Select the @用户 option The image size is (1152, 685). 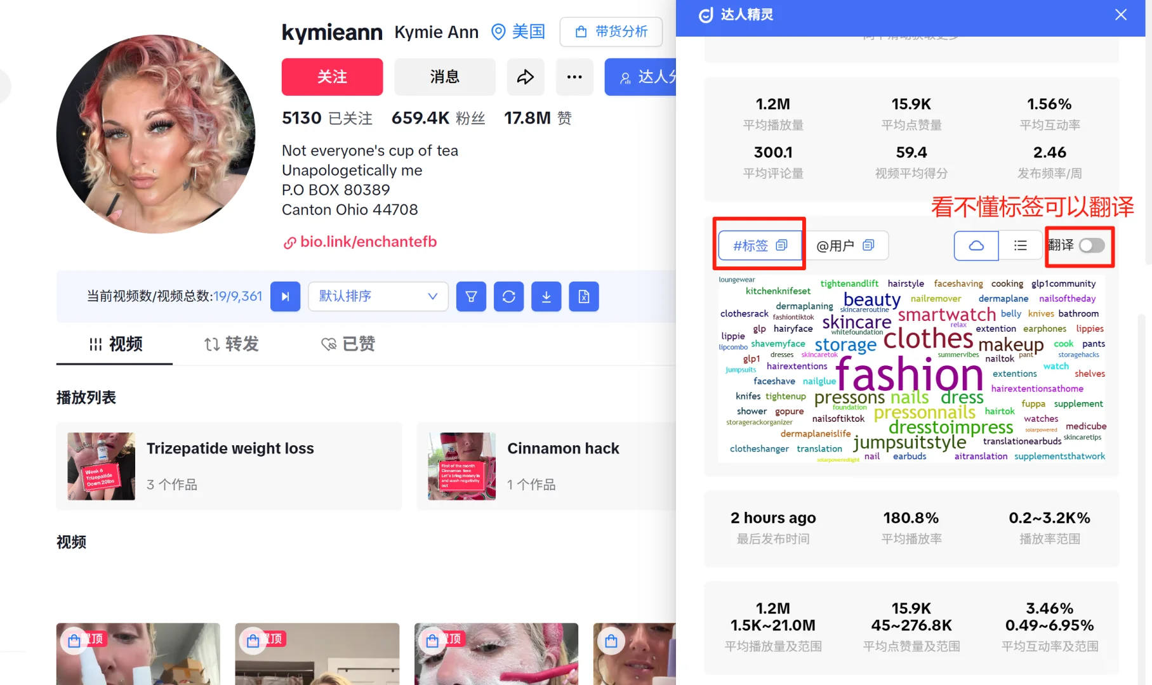[x=836, y=245]
